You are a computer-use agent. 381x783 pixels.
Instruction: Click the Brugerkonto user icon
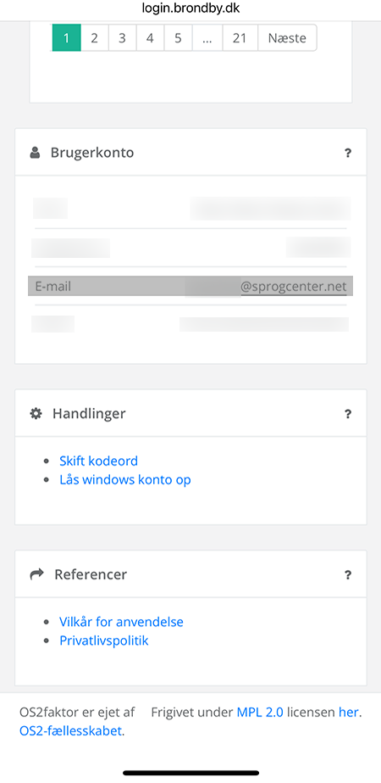(35, 153)
